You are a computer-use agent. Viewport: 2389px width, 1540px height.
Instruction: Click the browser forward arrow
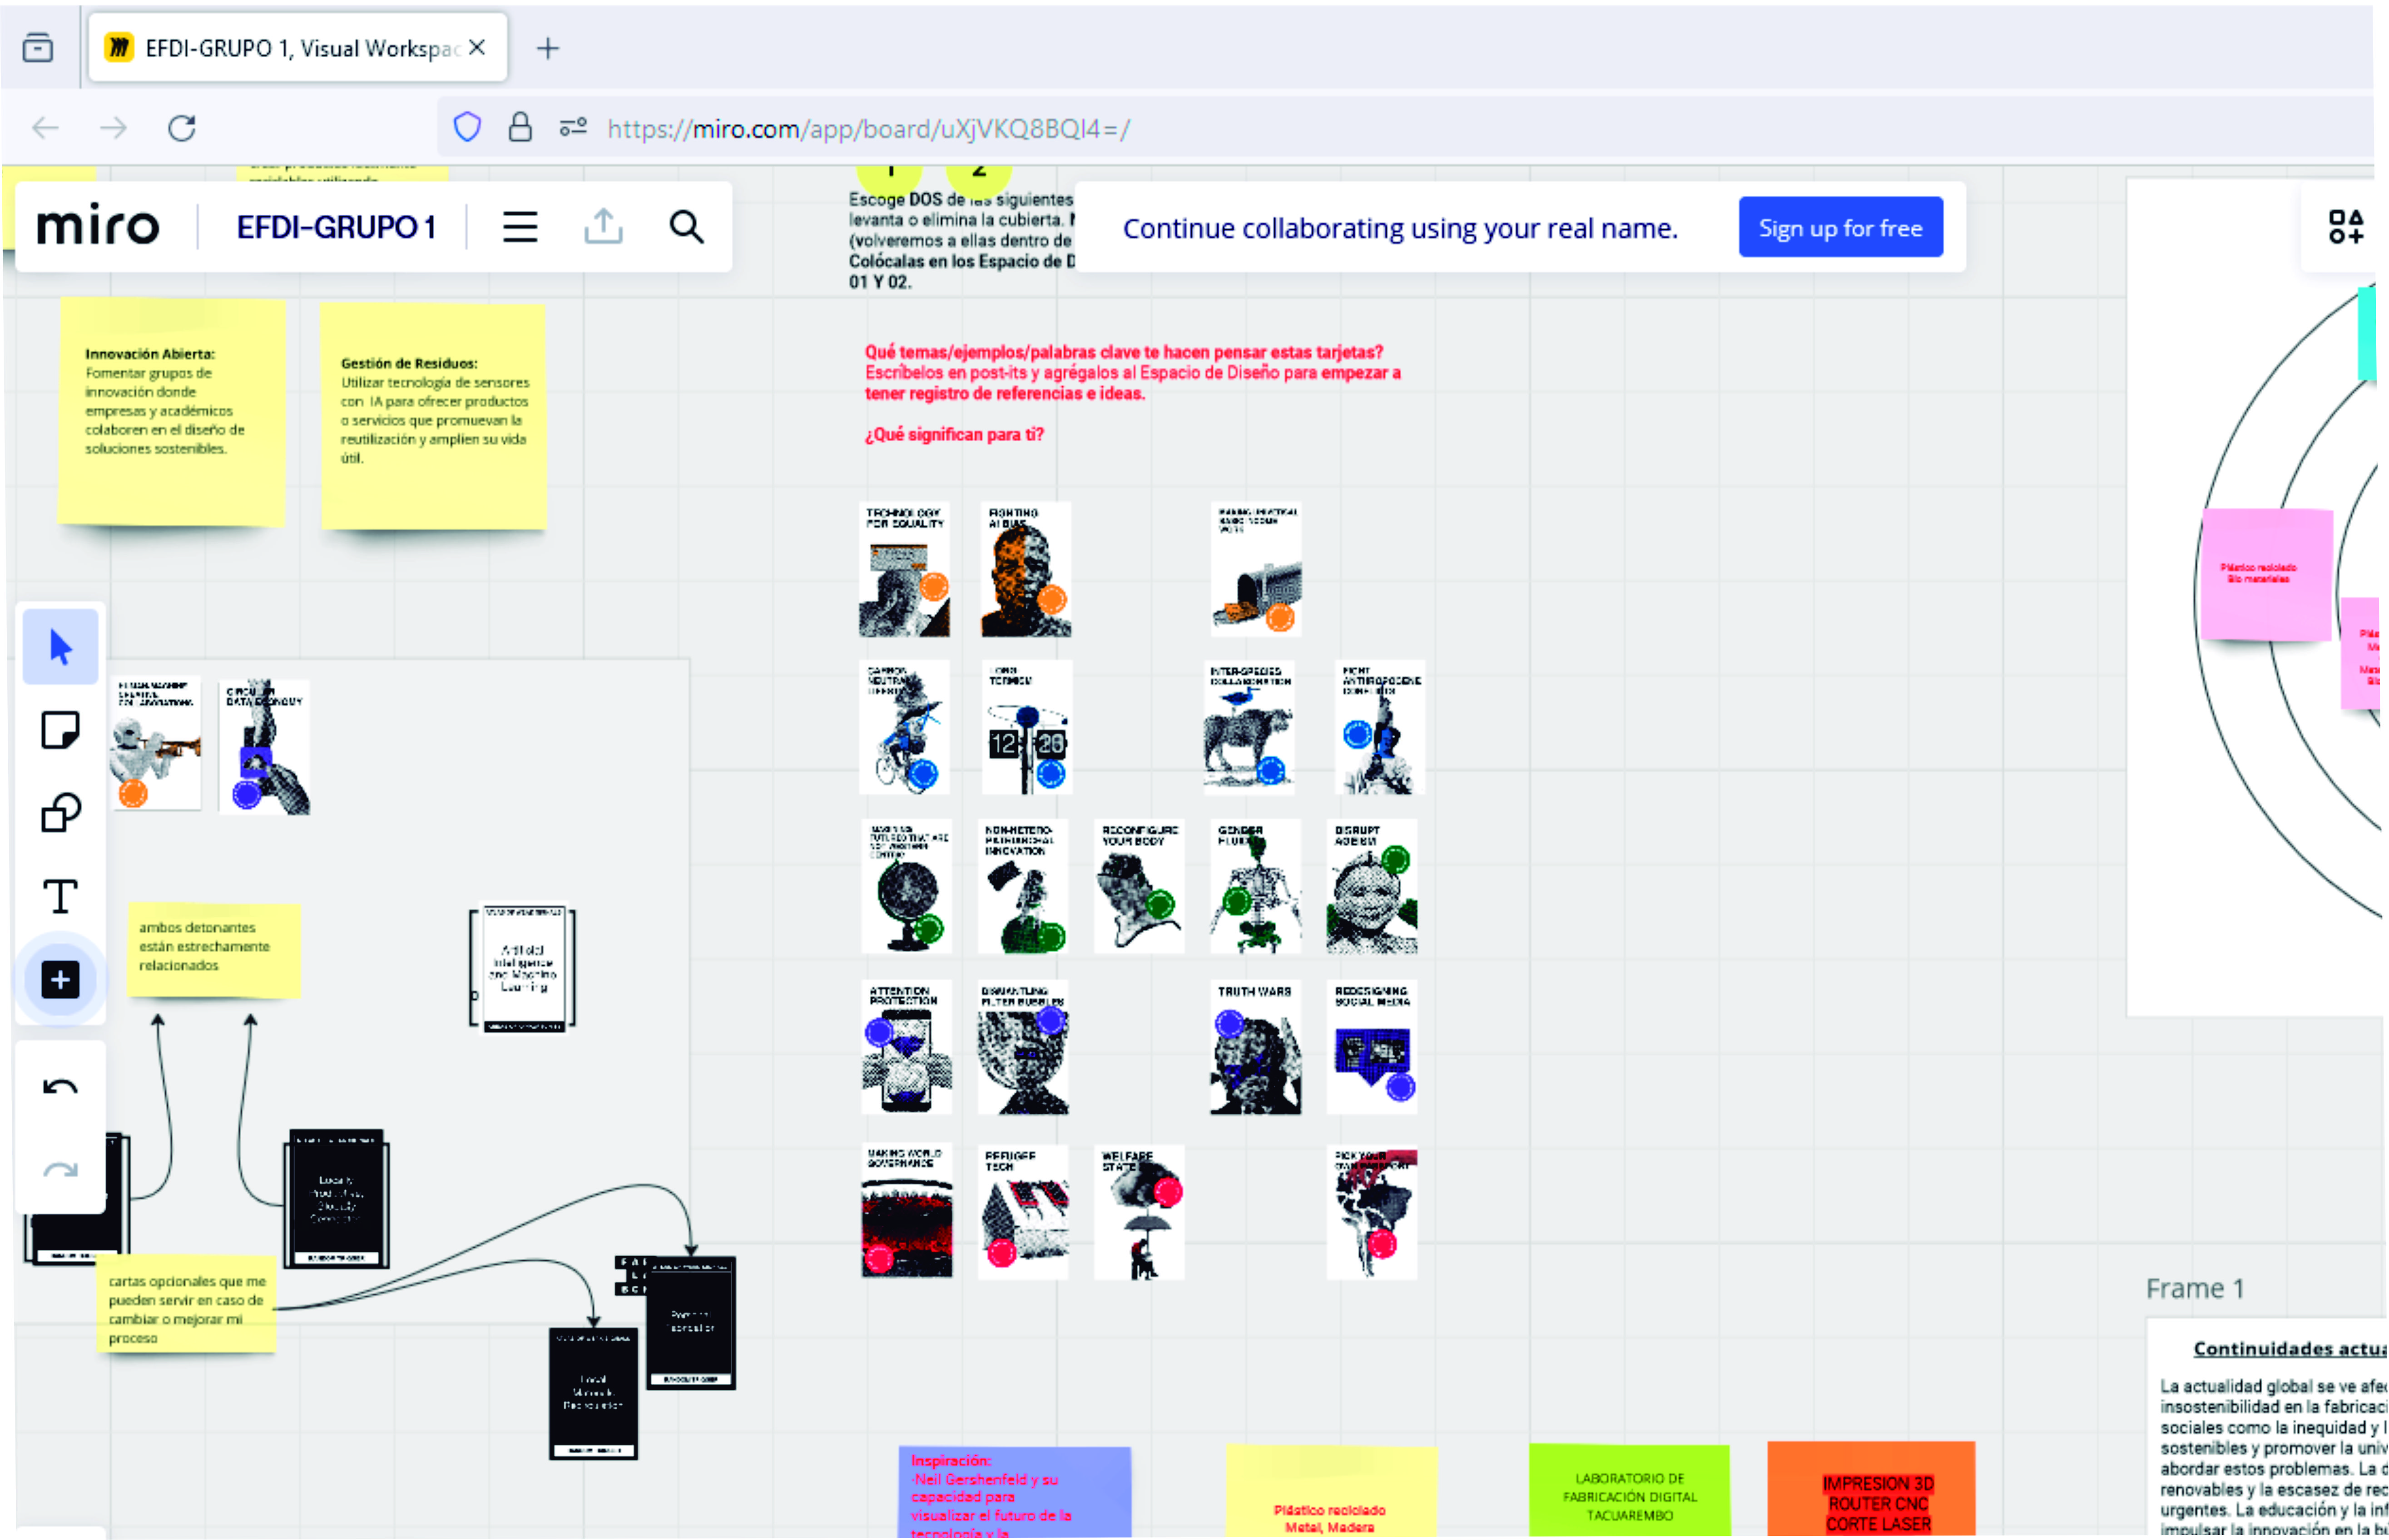click(114, 128)
